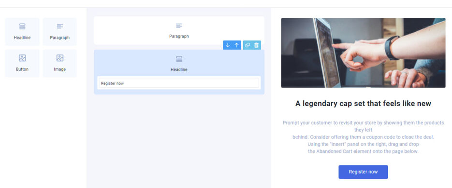Pick the Image element tile

coord(59,63)
